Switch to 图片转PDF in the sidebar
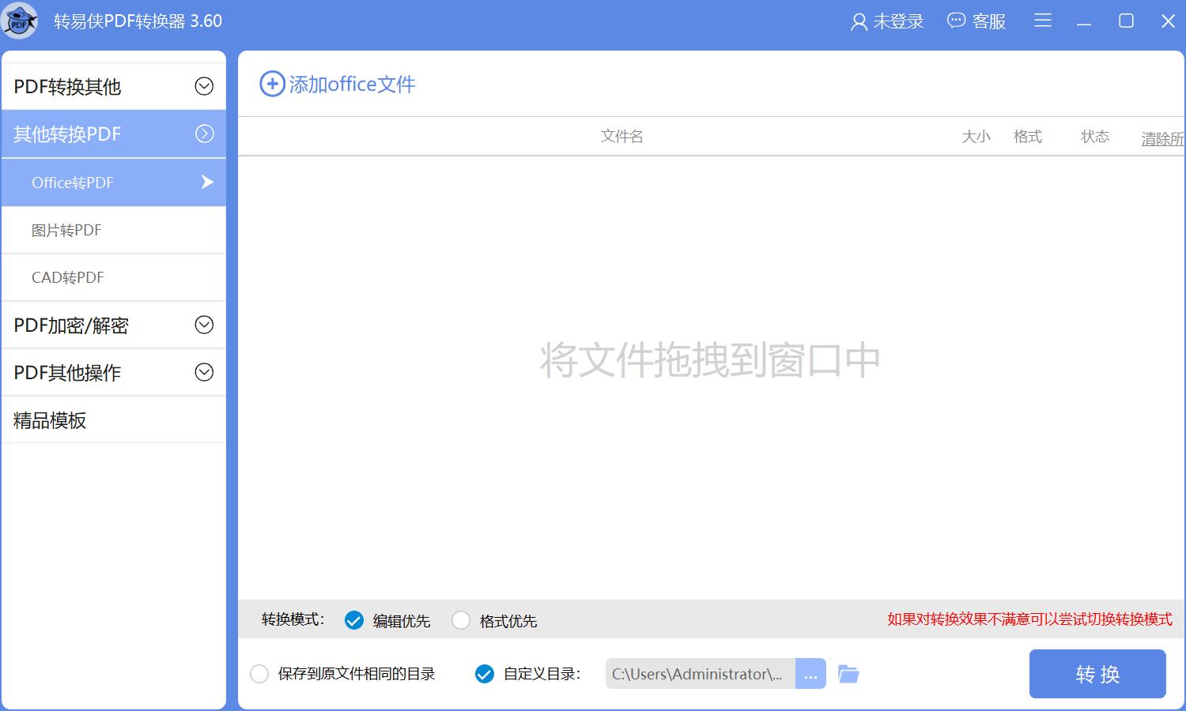Viewport: 1186px width, 711px height. [x=66, y=229]
